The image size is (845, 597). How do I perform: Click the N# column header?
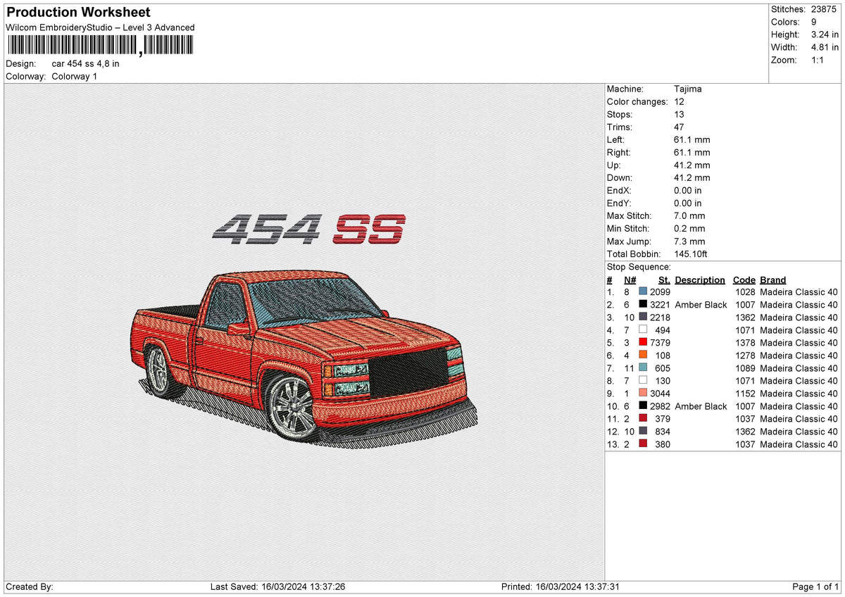[630, 279]
